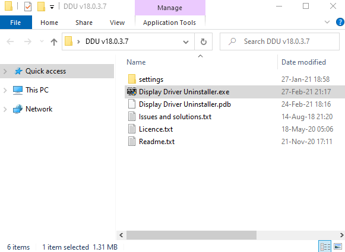Click the settings folder icon
345x252 pixels.
tap(132, 79)
